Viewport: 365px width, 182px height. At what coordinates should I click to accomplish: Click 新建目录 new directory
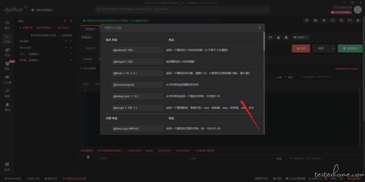(26, 28)
